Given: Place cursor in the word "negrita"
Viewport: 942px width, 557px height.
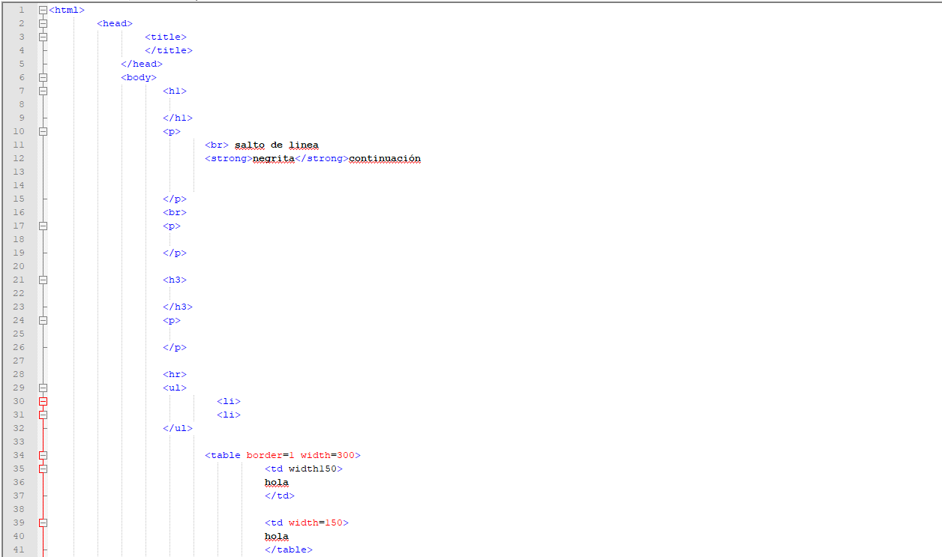Looking at the screenshot, I should click(x=273, y=158).
